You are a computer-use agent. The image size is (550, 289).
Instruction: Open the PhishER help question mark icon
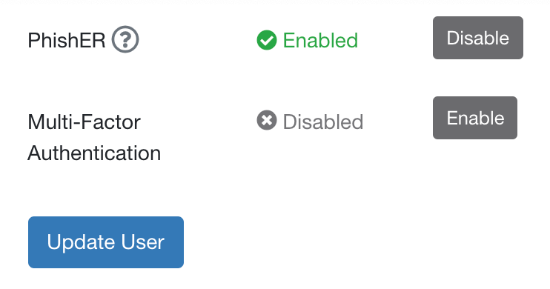125,39
